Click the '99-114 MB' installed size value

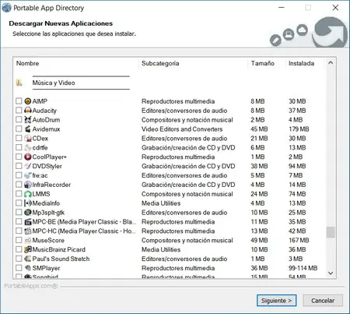pyautogui.click(x=303, y=268)
